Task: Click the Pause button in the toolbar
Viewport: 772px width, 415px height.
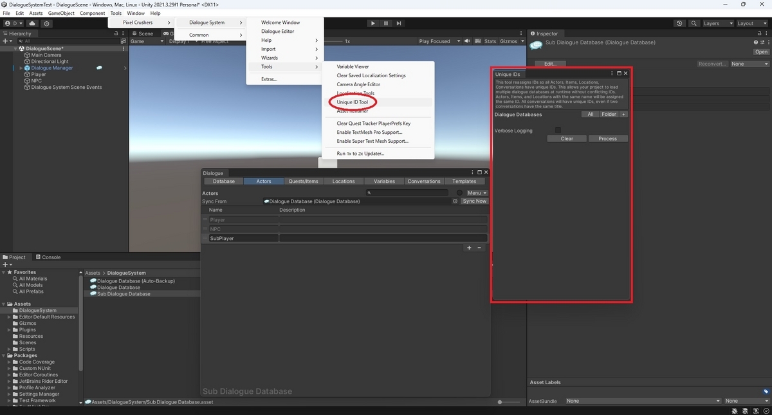Action: pos(386,23)
